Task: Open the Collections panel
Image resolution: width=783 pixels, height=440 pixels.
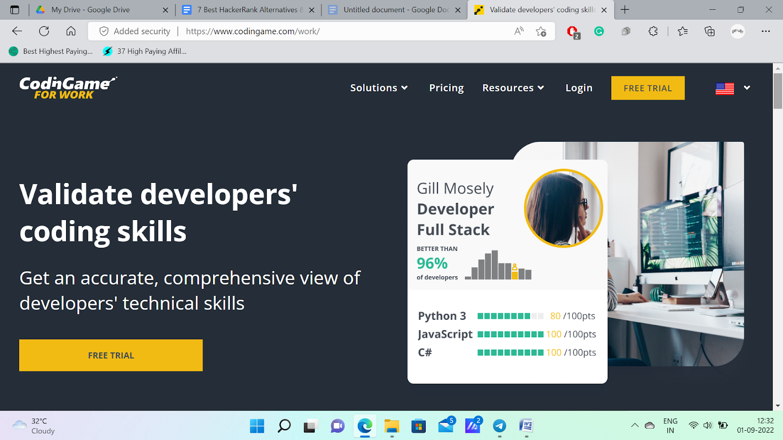Action: click(x=710, y=31)
